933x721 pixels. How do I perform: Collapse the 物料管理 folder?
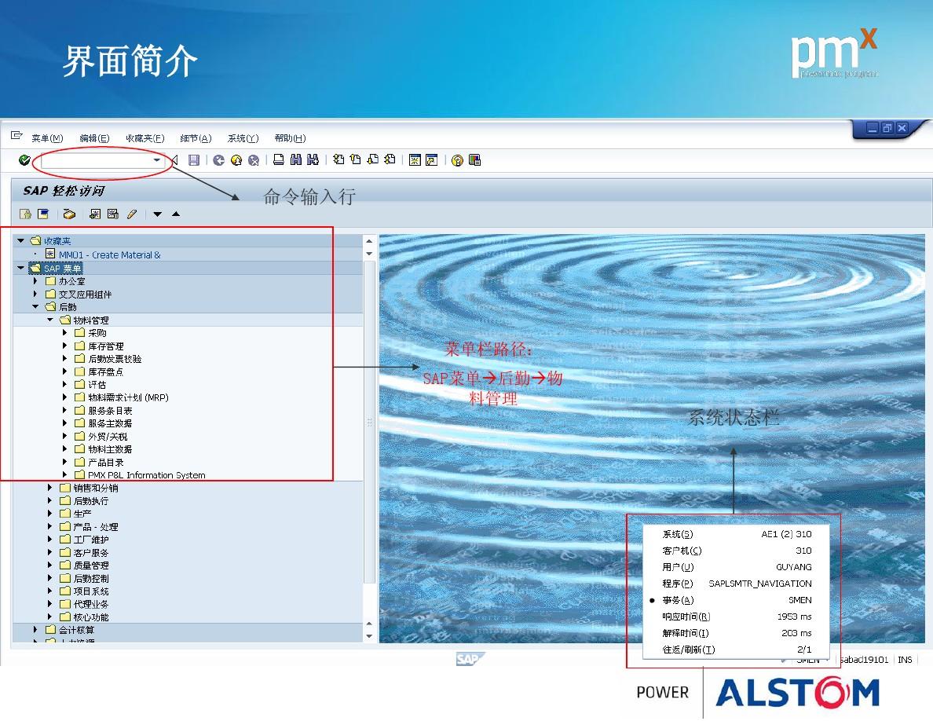pos(50,320)
